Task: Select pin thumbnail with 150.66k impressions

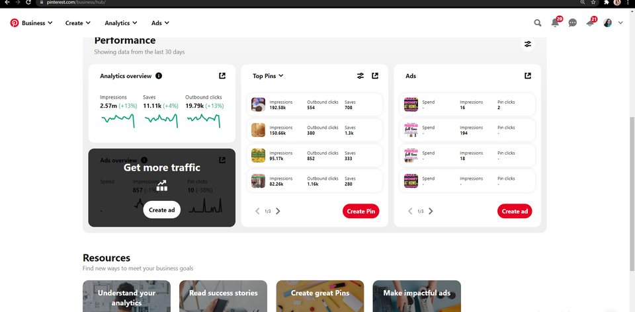Action: (258, 130)
